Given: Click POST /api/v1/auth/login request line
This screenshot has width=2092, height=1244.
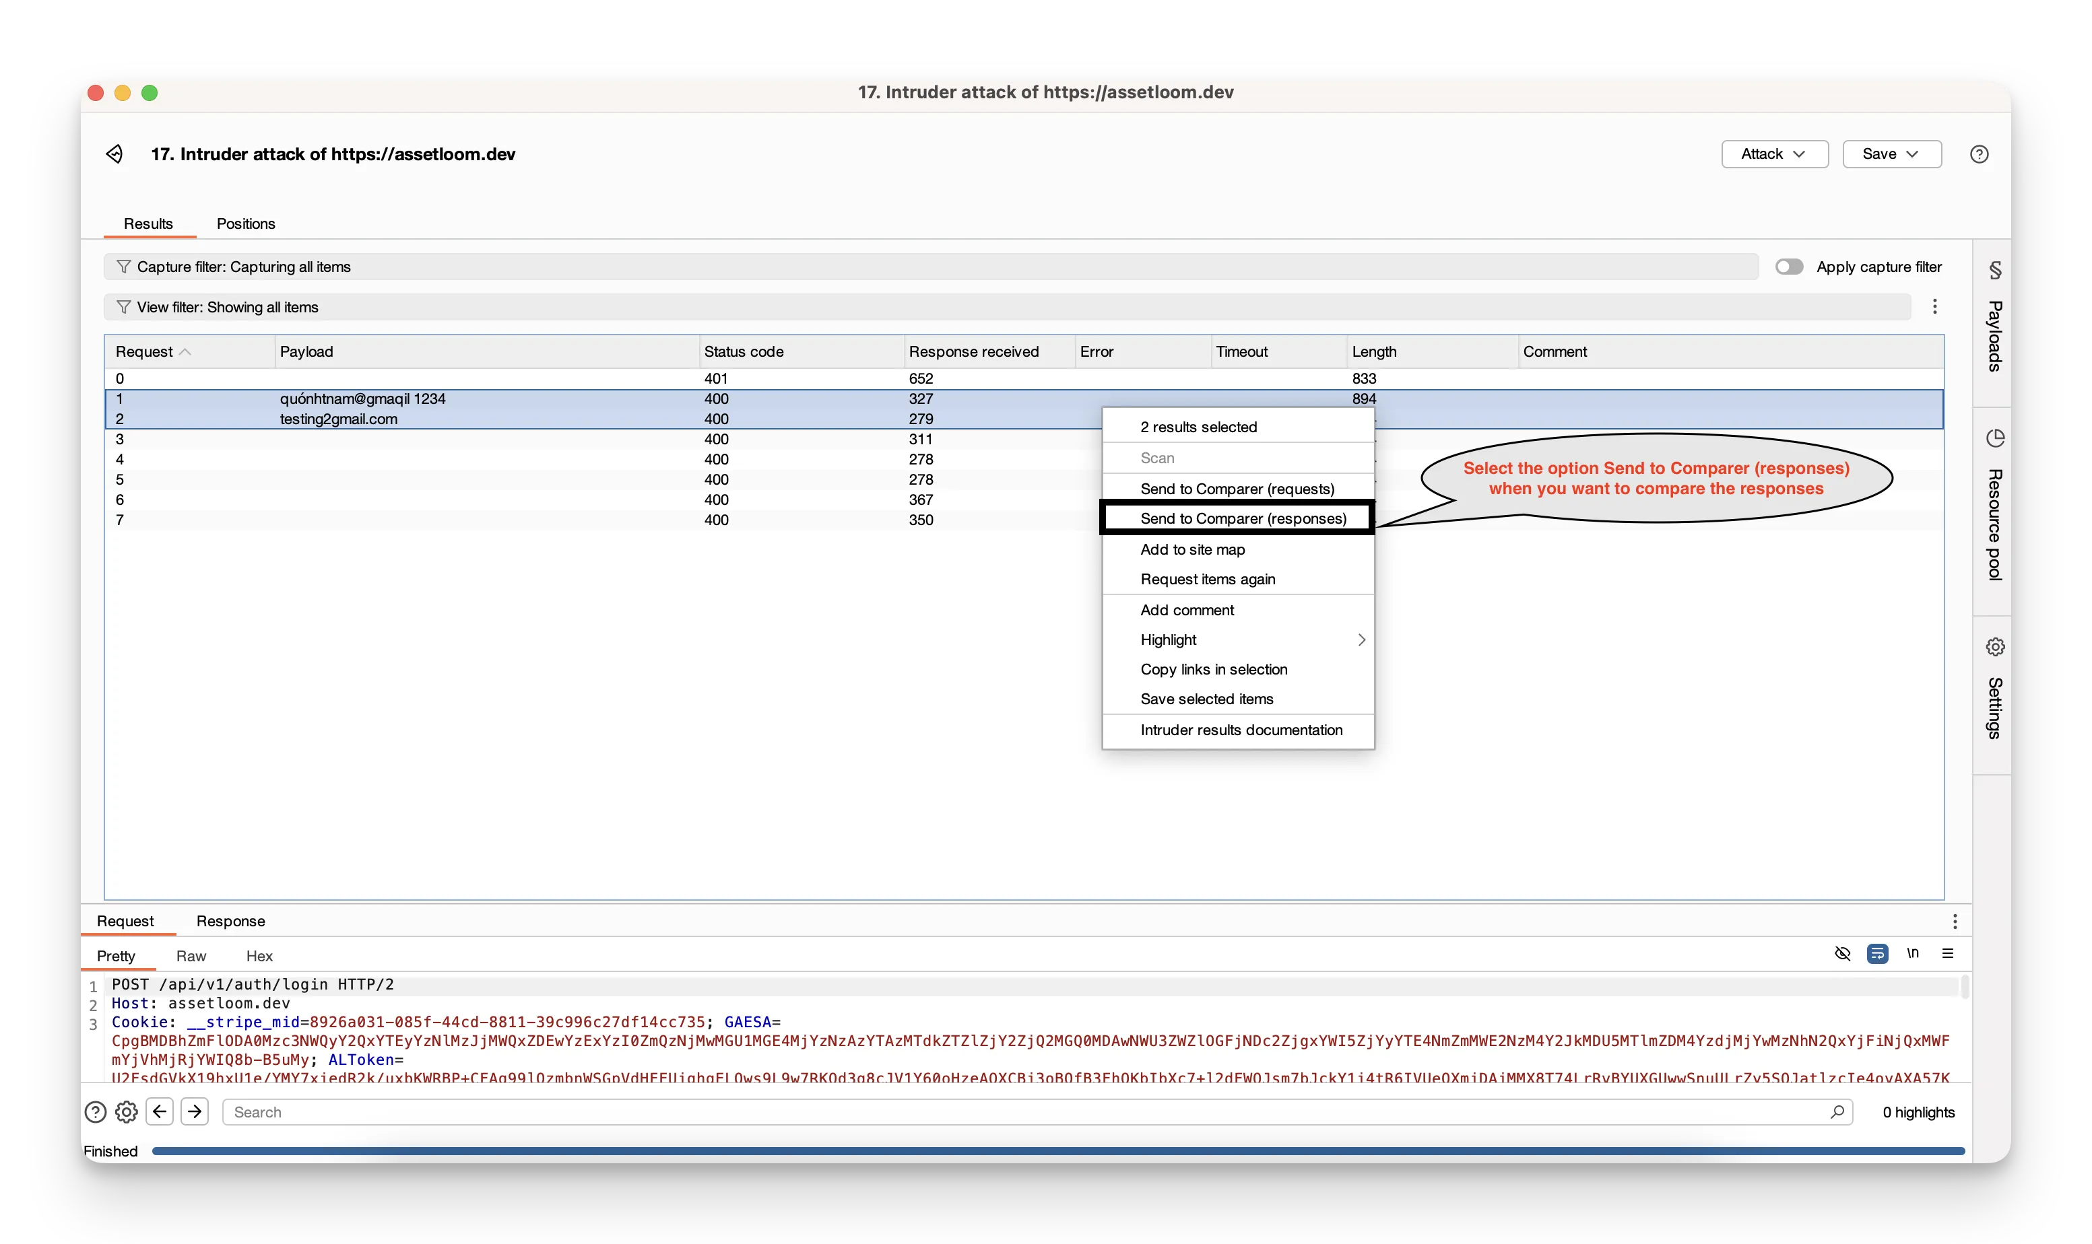Looking at the screenshot, I should point(253,984).
